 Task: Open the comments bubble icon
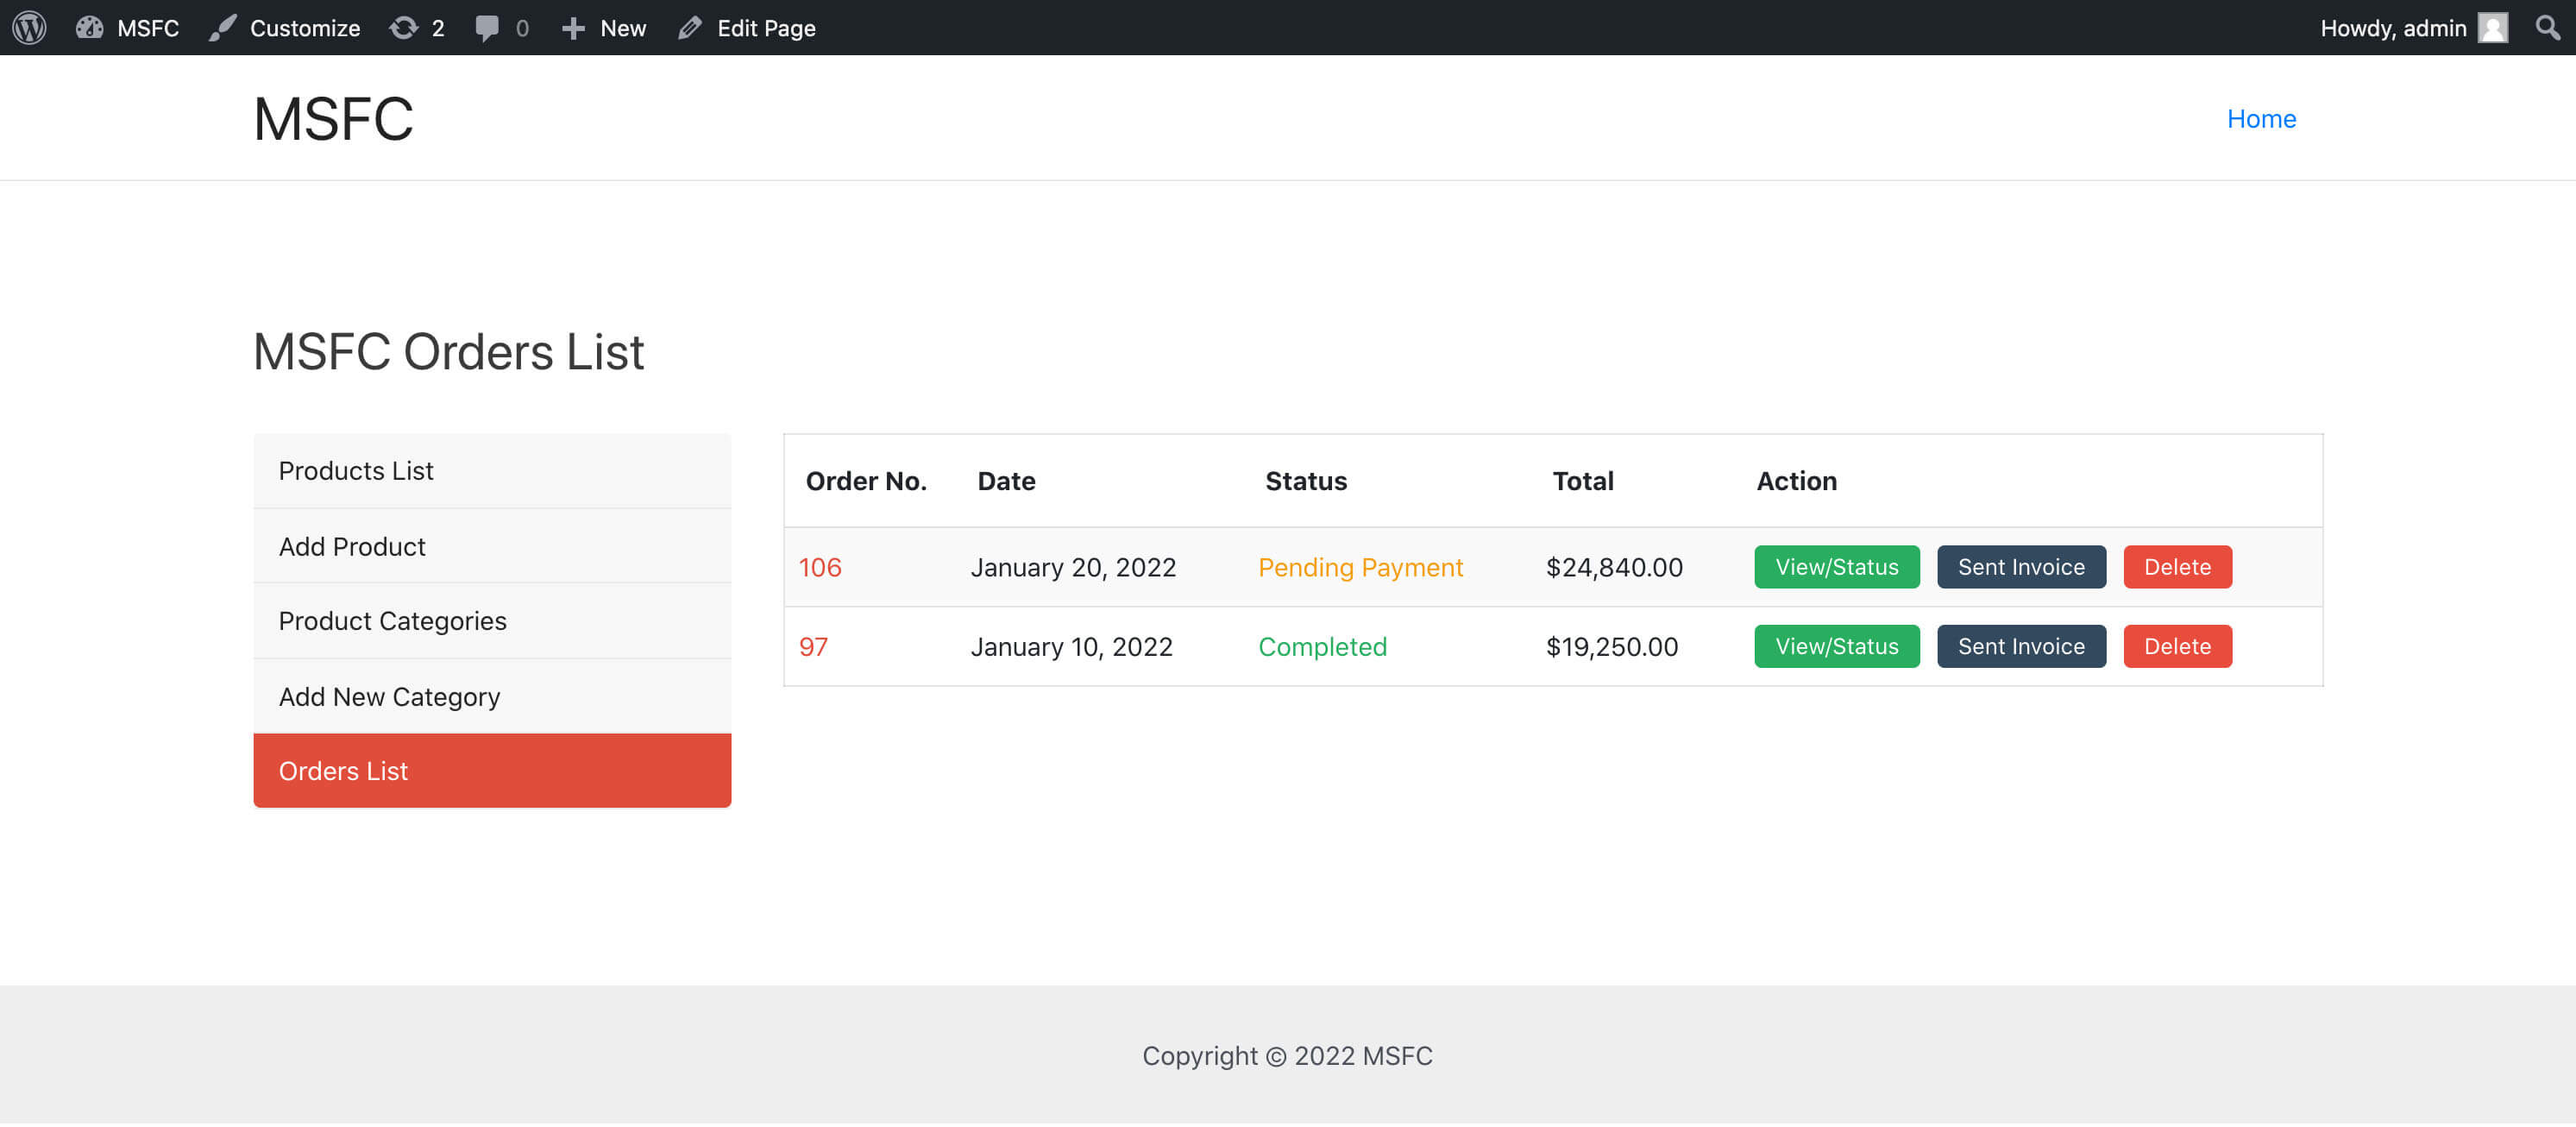click(487, 27)
